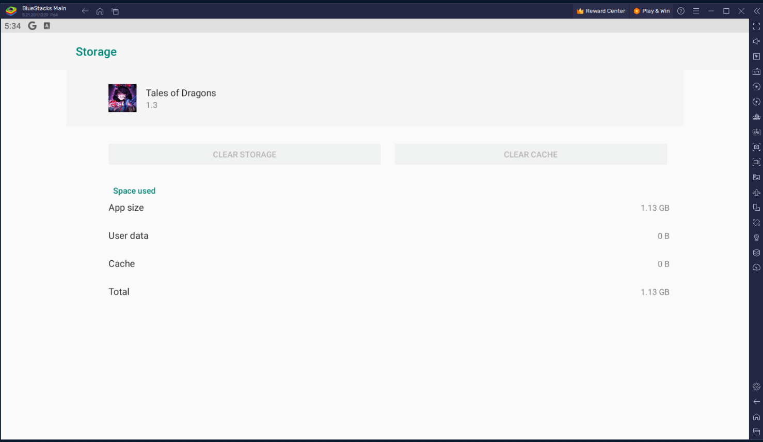Screen dimensions: 763x442
Task: Click the top bar back arrow
Action: pos(85,11)
